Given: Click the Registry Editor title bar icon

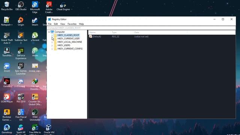Looking at the screenshot, I should pyautogui.click(x=49, y=19).
